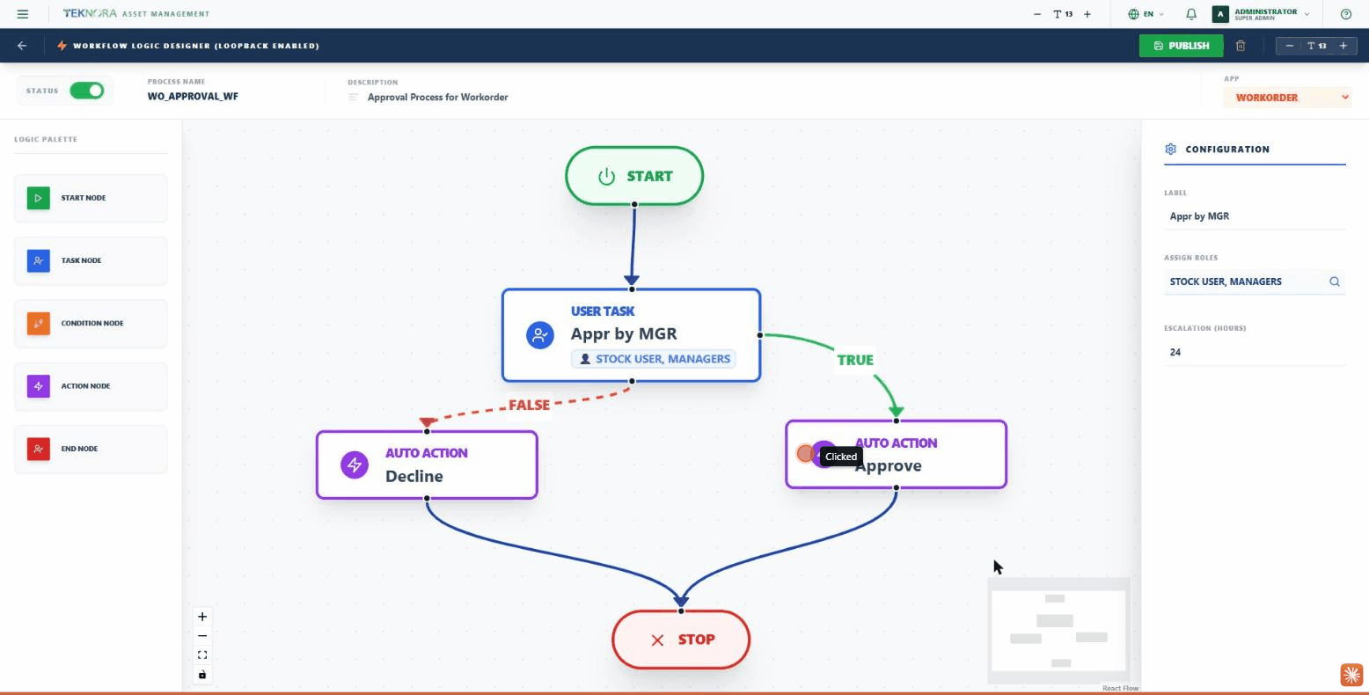1369x695 pixels.
Task: Zoom out canvas with minus control
Action: click(x=202, y=636)
